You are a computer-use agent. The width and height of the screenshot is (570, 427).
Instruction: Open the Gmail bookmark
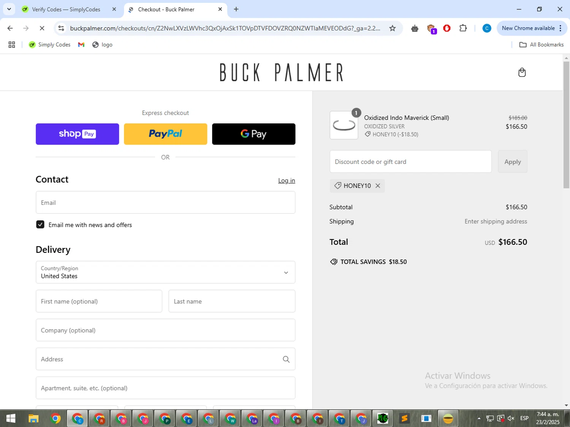(x=81, y=45)
